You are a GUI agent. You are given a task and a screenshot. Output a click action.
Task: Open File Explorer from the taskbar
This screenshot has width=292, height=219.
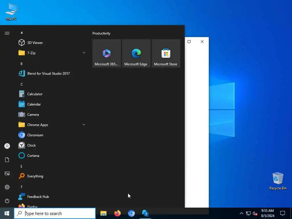pos(103,213)
